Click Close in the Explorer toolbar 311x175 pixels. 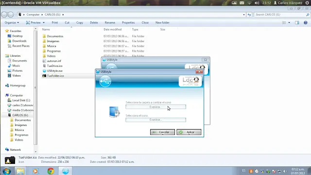145,23
